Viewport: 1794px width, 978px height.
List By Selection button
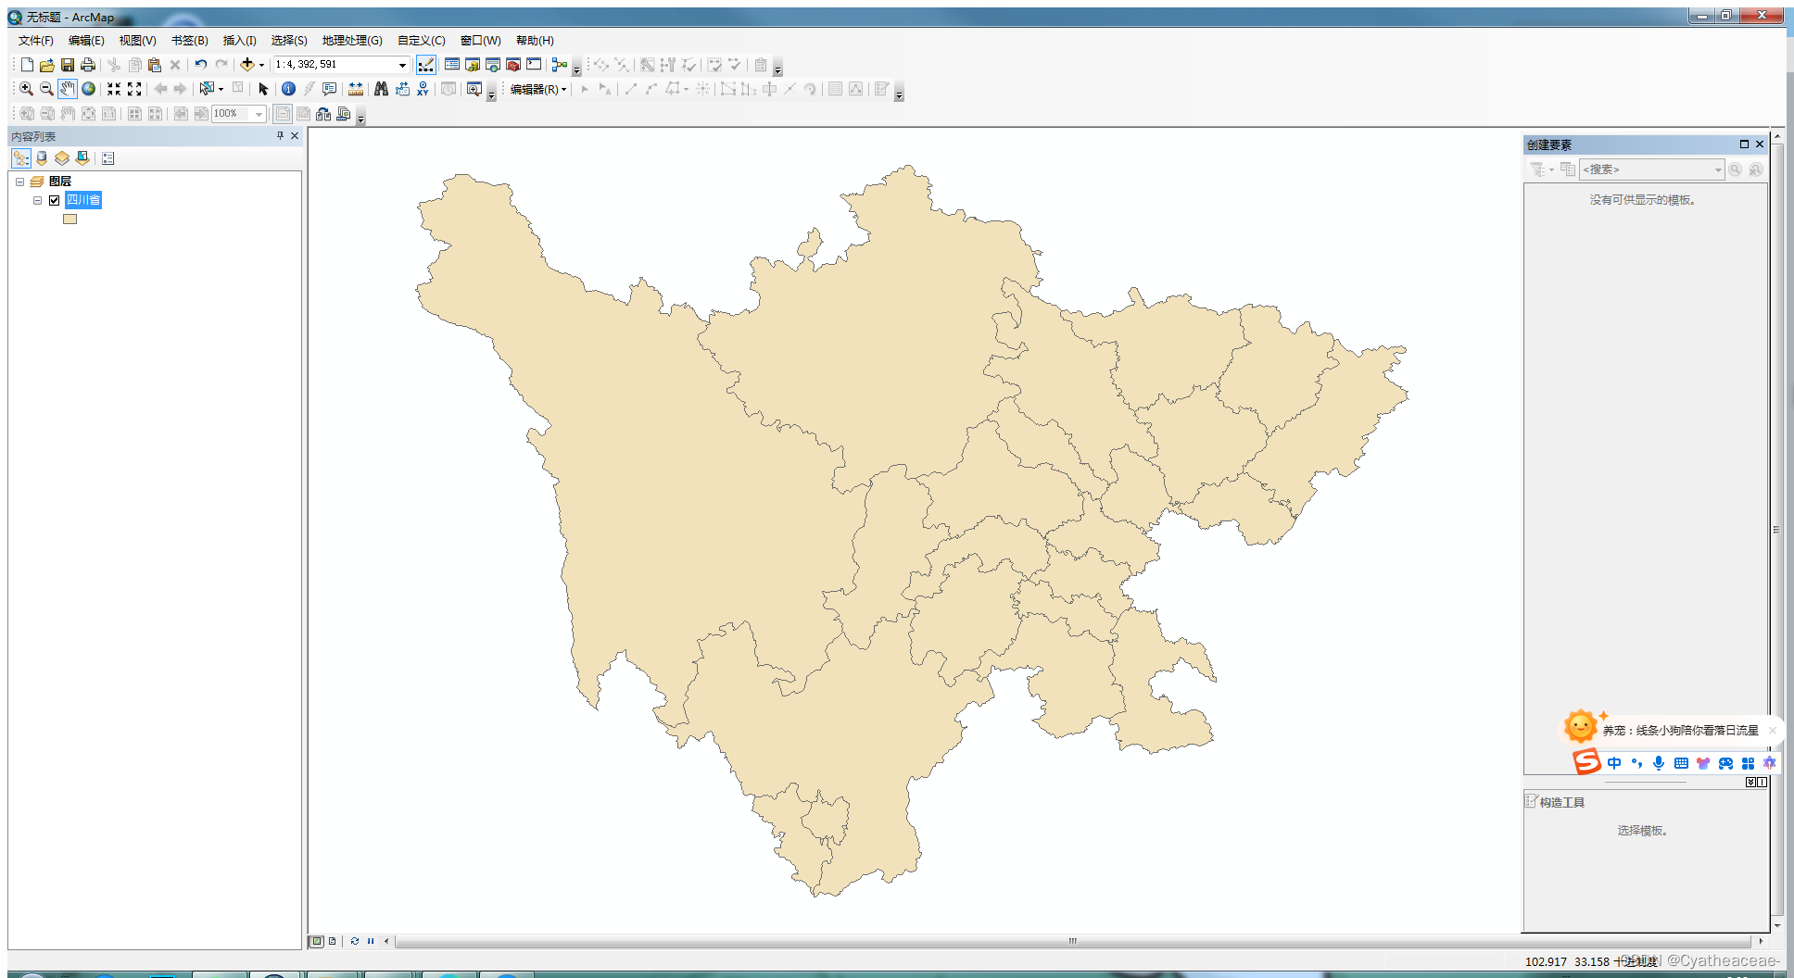82,158
